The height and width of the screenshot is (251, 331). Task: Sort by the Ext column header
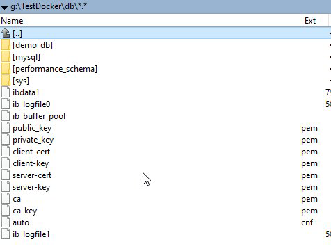(310, 21)
